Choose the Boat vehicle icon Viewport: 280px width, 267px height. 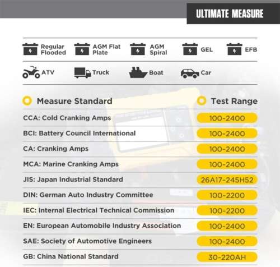pos(138,72)
